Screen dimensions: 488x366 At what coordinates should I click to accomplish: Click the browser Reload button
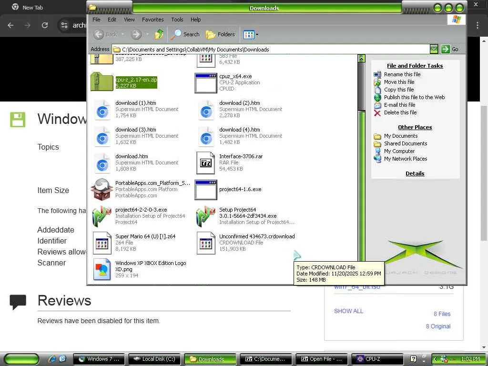coord(45,25)
